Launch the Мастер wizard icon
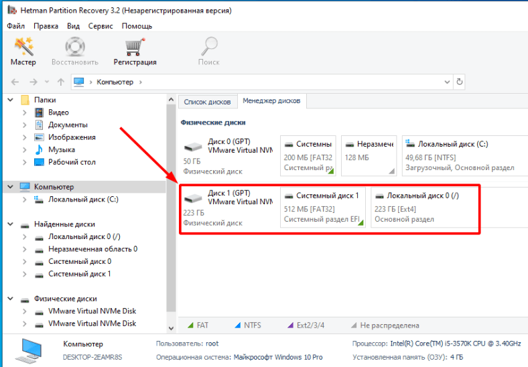 tap(23, 46)
